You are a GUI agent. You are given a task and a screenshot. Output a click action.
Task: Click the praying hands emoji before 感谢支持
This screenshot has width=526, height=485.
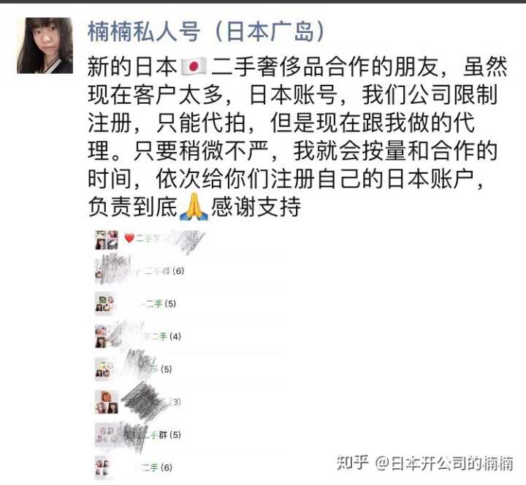194,207
